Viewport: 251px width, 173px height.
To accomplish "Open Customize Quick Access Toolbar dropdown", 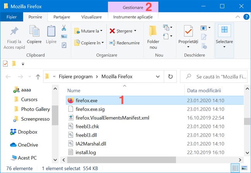I will (23, 64).
